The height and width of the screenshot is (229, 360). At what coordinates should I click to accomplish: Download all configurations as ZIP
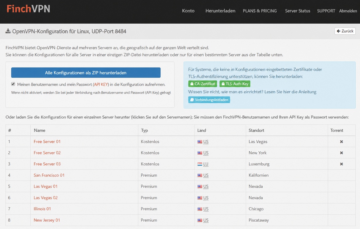pos(86,73)
